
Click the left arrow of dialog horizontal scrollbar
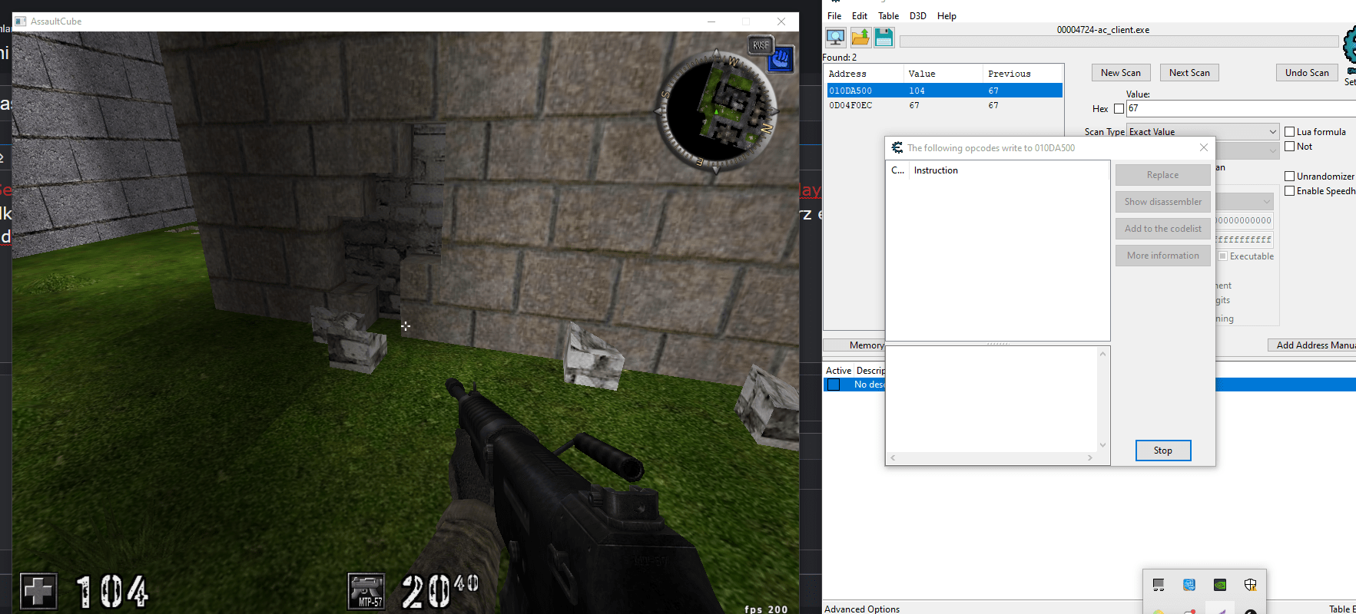click(x=893, y=457)
